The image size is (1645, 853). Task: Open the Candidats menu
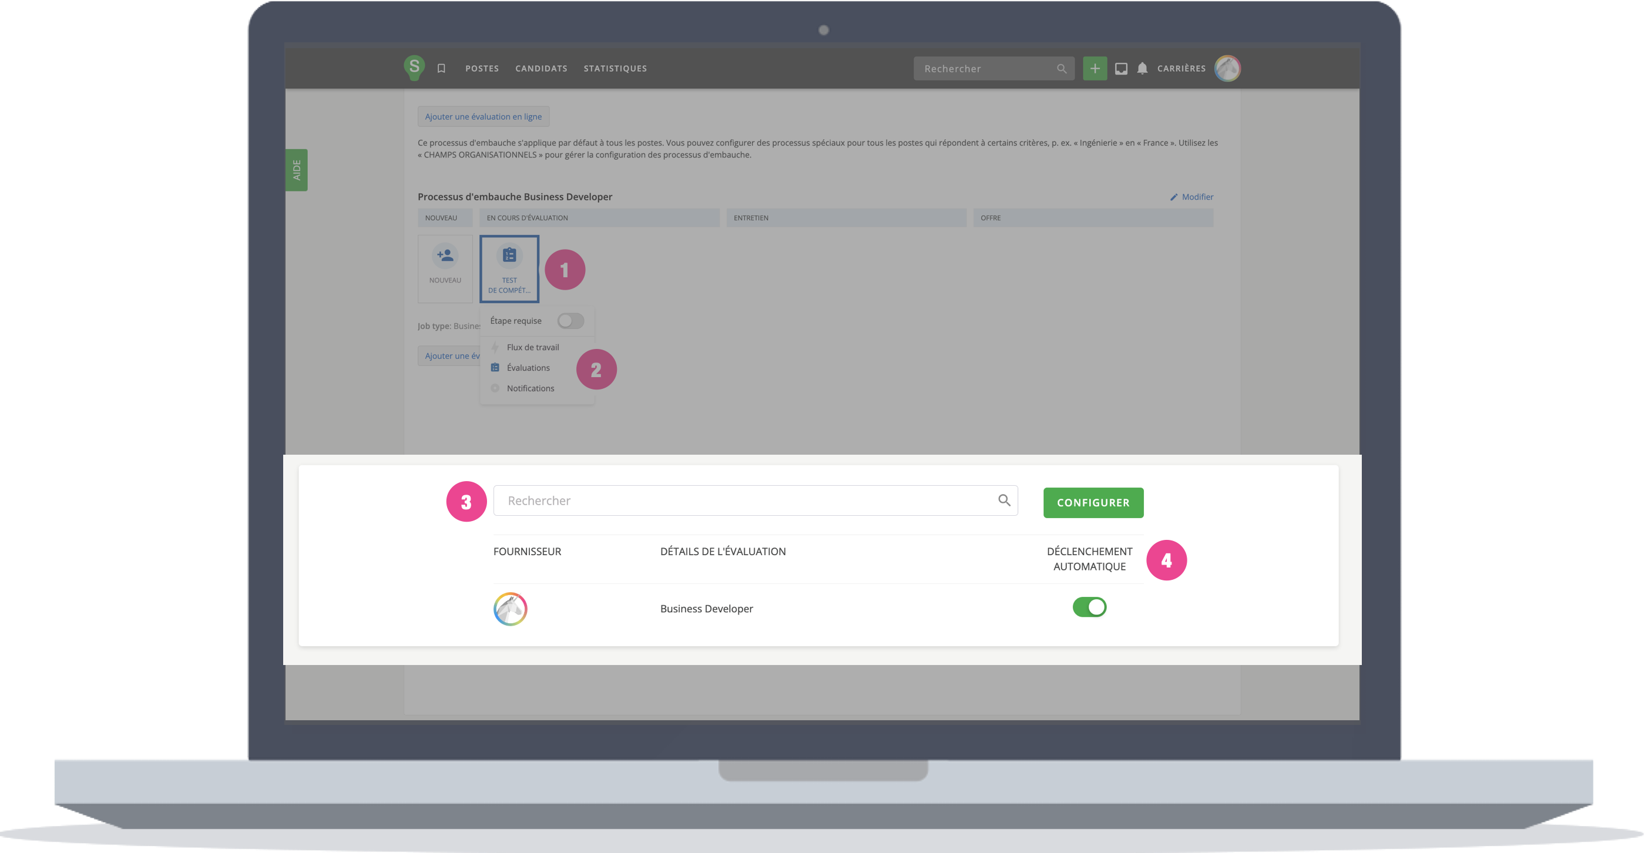point(541,68)
